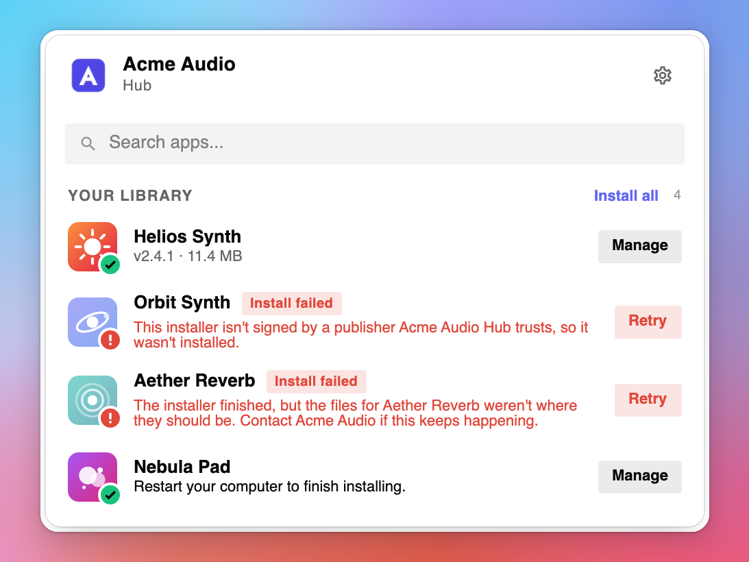749x562 pixels.
Task: Click red error badge on Aether Reverb
Action: point(110,417)
